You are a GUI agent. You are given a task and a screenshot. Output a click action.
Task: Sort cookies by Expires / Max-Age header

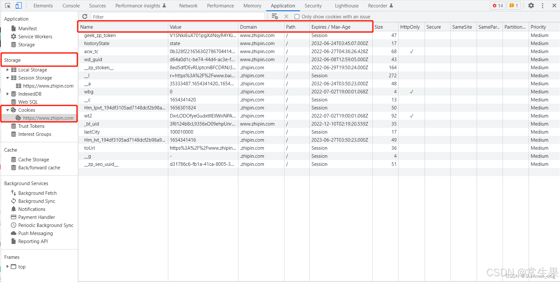click(x=341, y=27)
